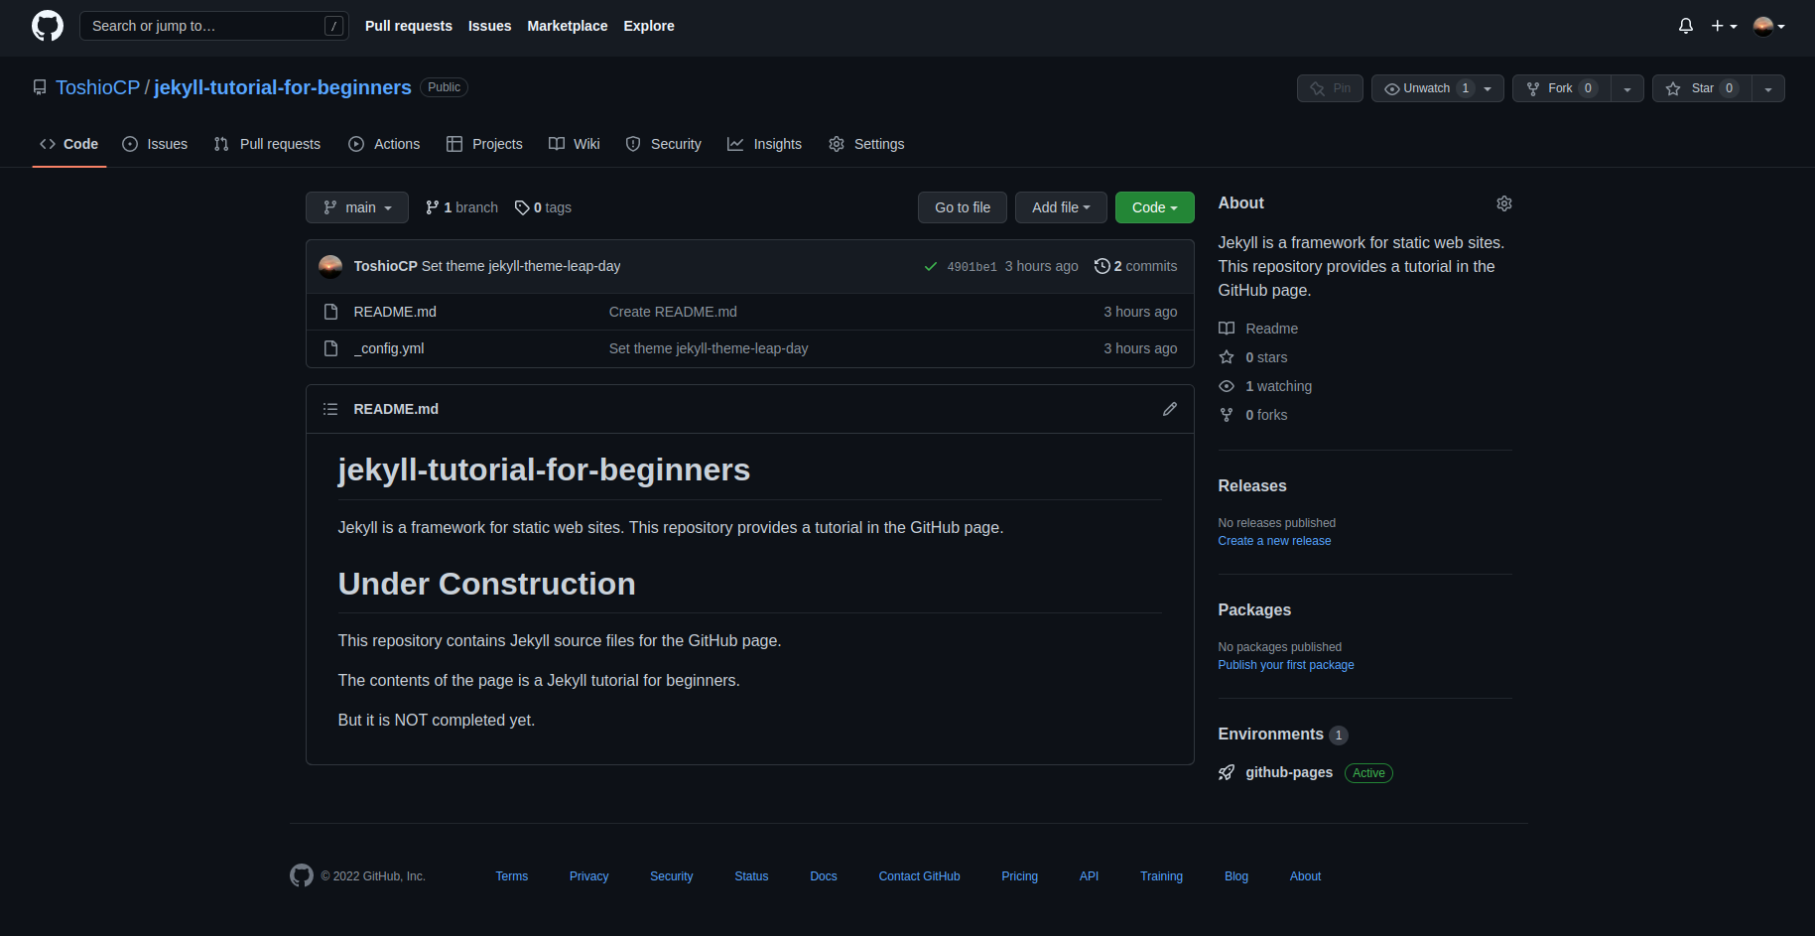
Task: Expand the Star lists dropdown arrow
Action: (x=1768, y=88)
